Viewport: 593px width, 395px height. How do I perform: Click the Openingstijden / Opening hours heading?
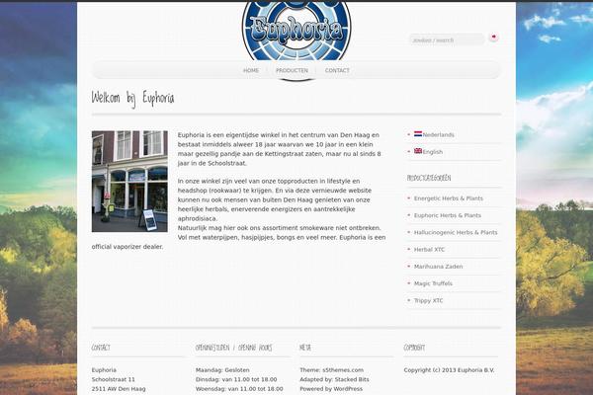point(233,348)
